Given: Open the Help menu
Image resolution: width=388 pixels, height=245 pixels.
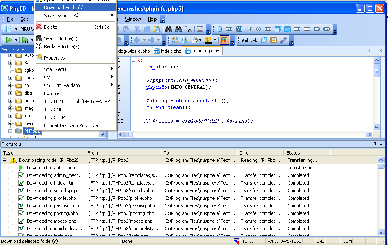Looking at the screenshot, I should pyautogui.click(x=152, y=19).
